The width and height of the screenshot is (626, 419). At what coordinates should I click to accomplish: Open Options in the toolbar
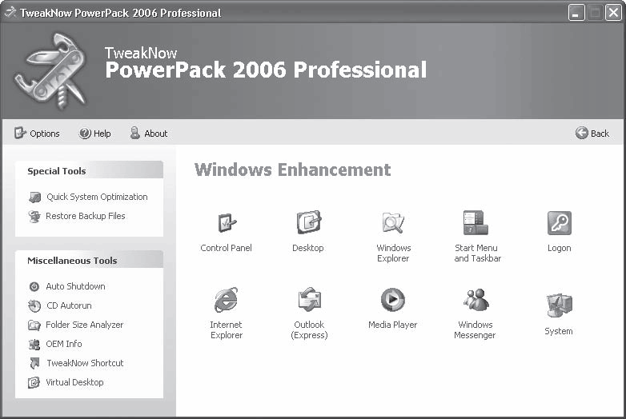click(x=45, y=134)
